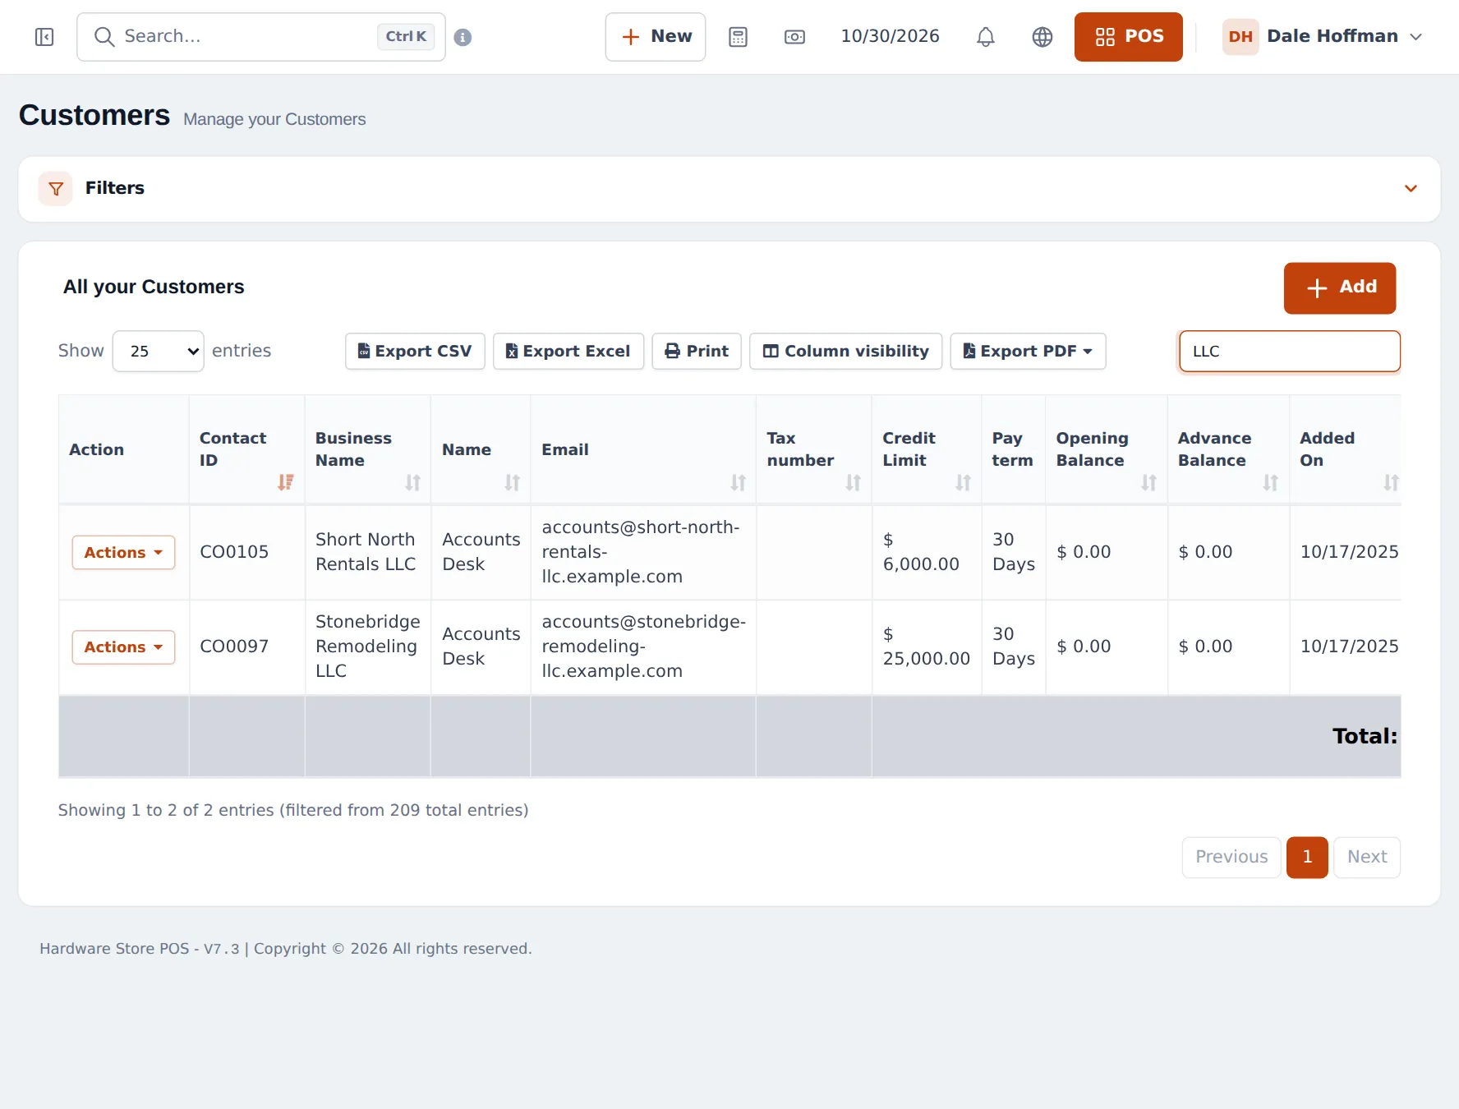The image size is (1459, 1109).
Task: Open the info icon next to search
Action: pyautogui.click(x=463, y=37)
